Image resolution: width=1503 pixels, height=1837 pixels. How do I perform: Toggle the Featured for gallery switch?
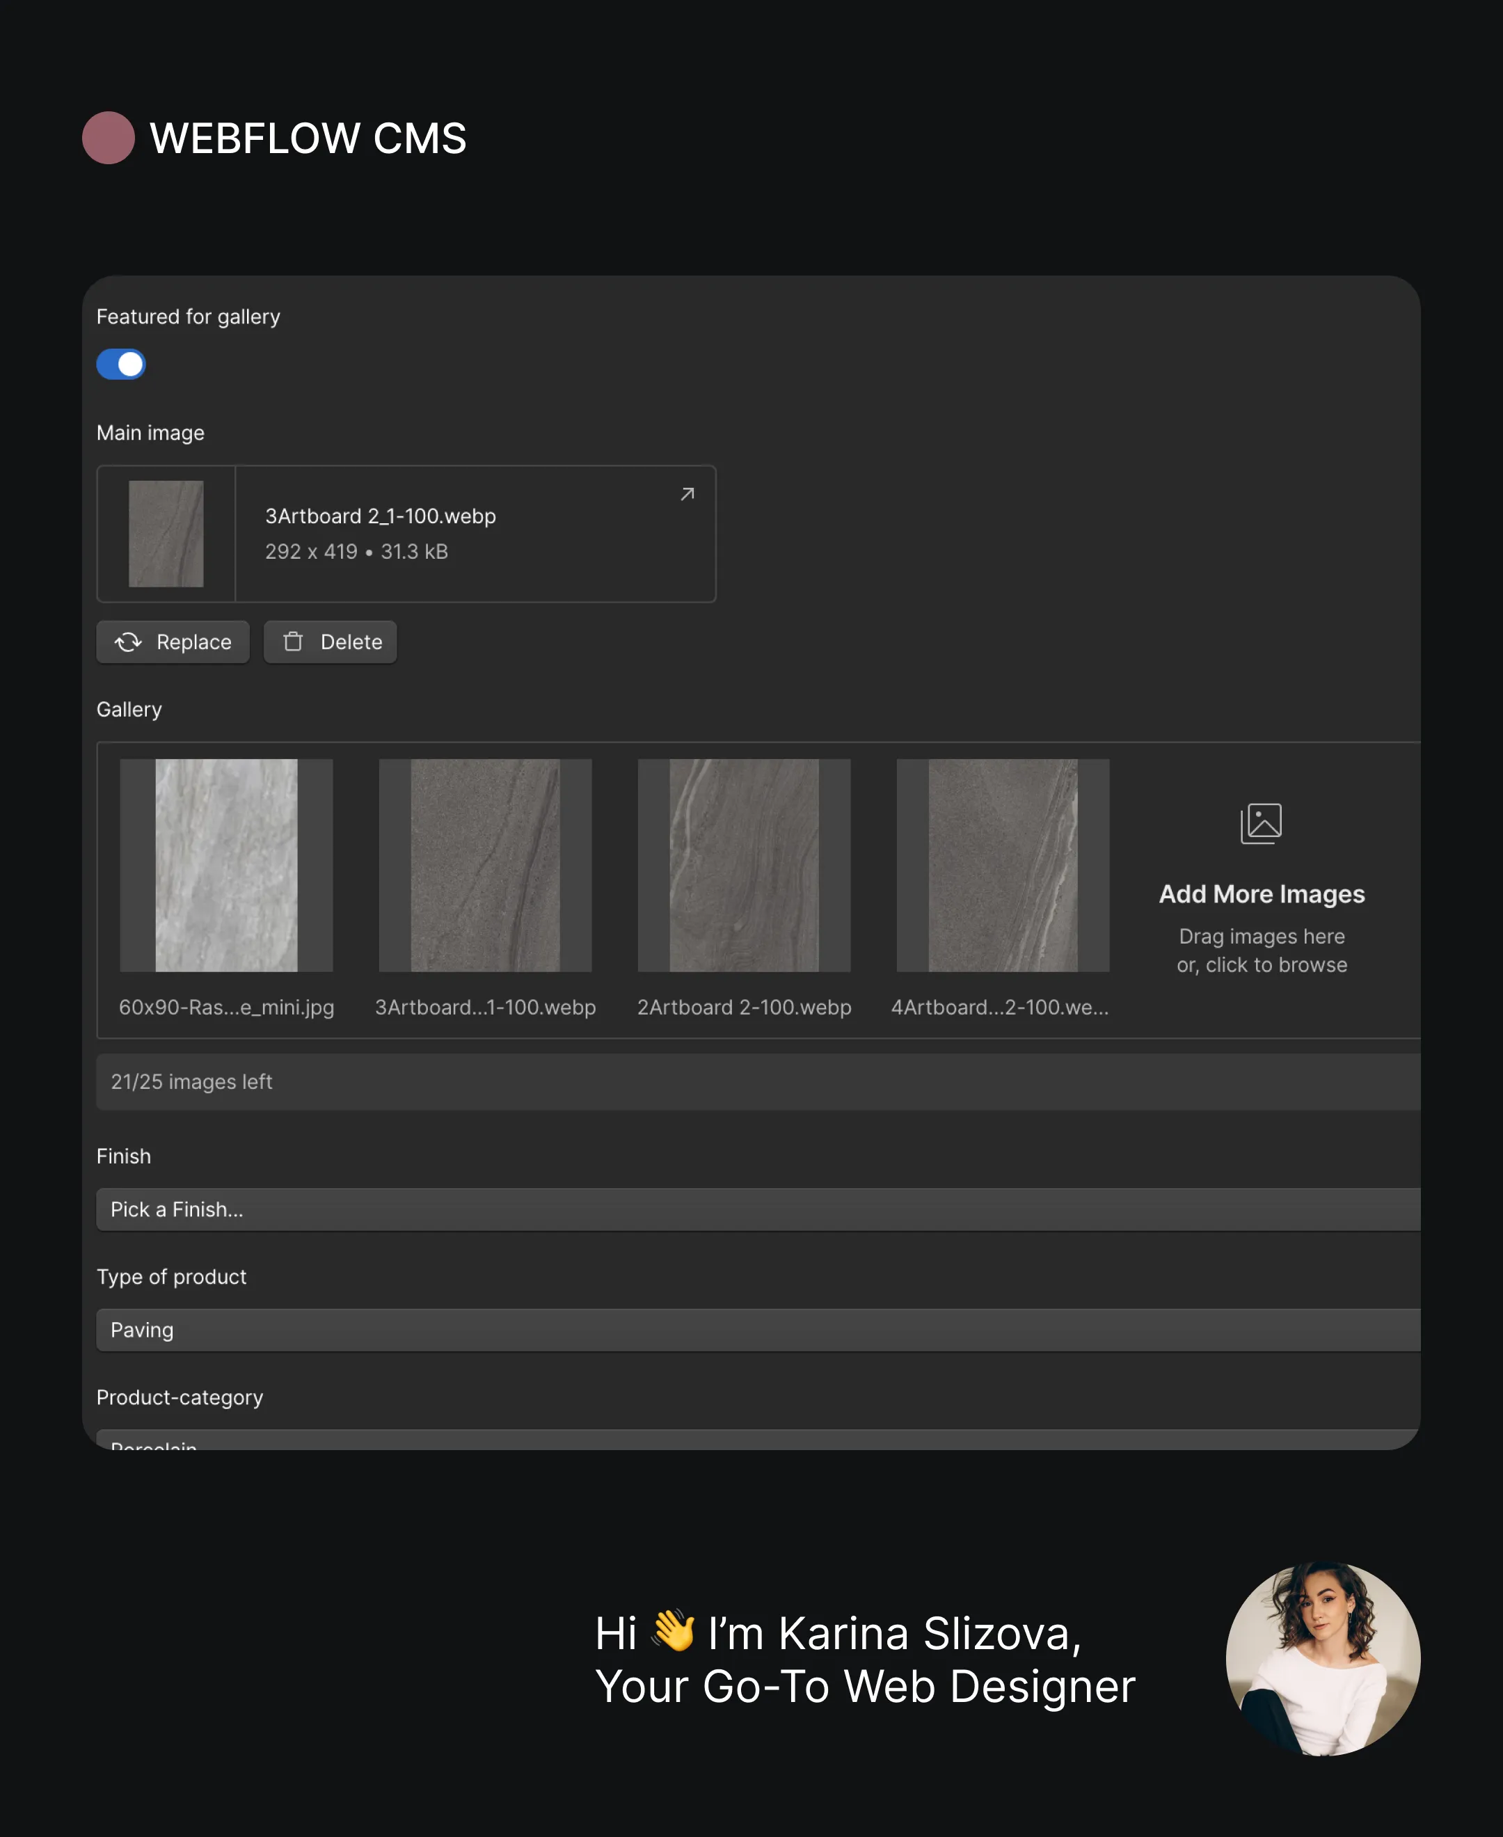click(120, 365)
